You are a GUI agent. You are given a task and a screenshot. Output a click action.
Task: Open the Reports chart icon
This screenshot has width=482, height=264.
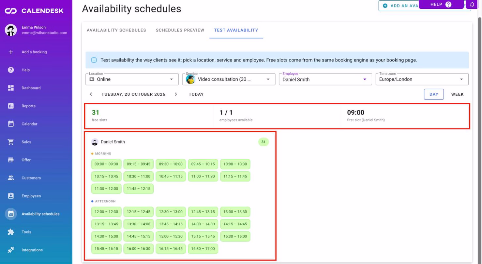pos(11,106)
